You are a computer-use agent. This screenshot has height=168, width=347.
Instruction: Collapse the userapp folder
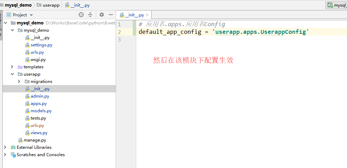[13, 74]
